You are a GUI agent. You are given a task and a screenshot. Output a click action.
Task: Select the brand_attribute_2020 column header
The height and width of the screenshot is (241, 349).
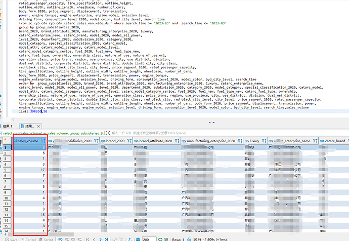point(156,141)
